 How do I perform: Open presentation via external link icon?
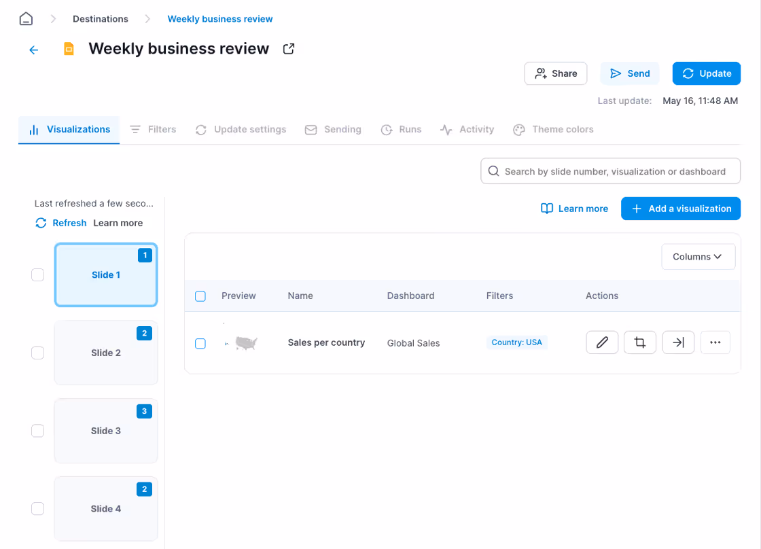coord(289,48)
